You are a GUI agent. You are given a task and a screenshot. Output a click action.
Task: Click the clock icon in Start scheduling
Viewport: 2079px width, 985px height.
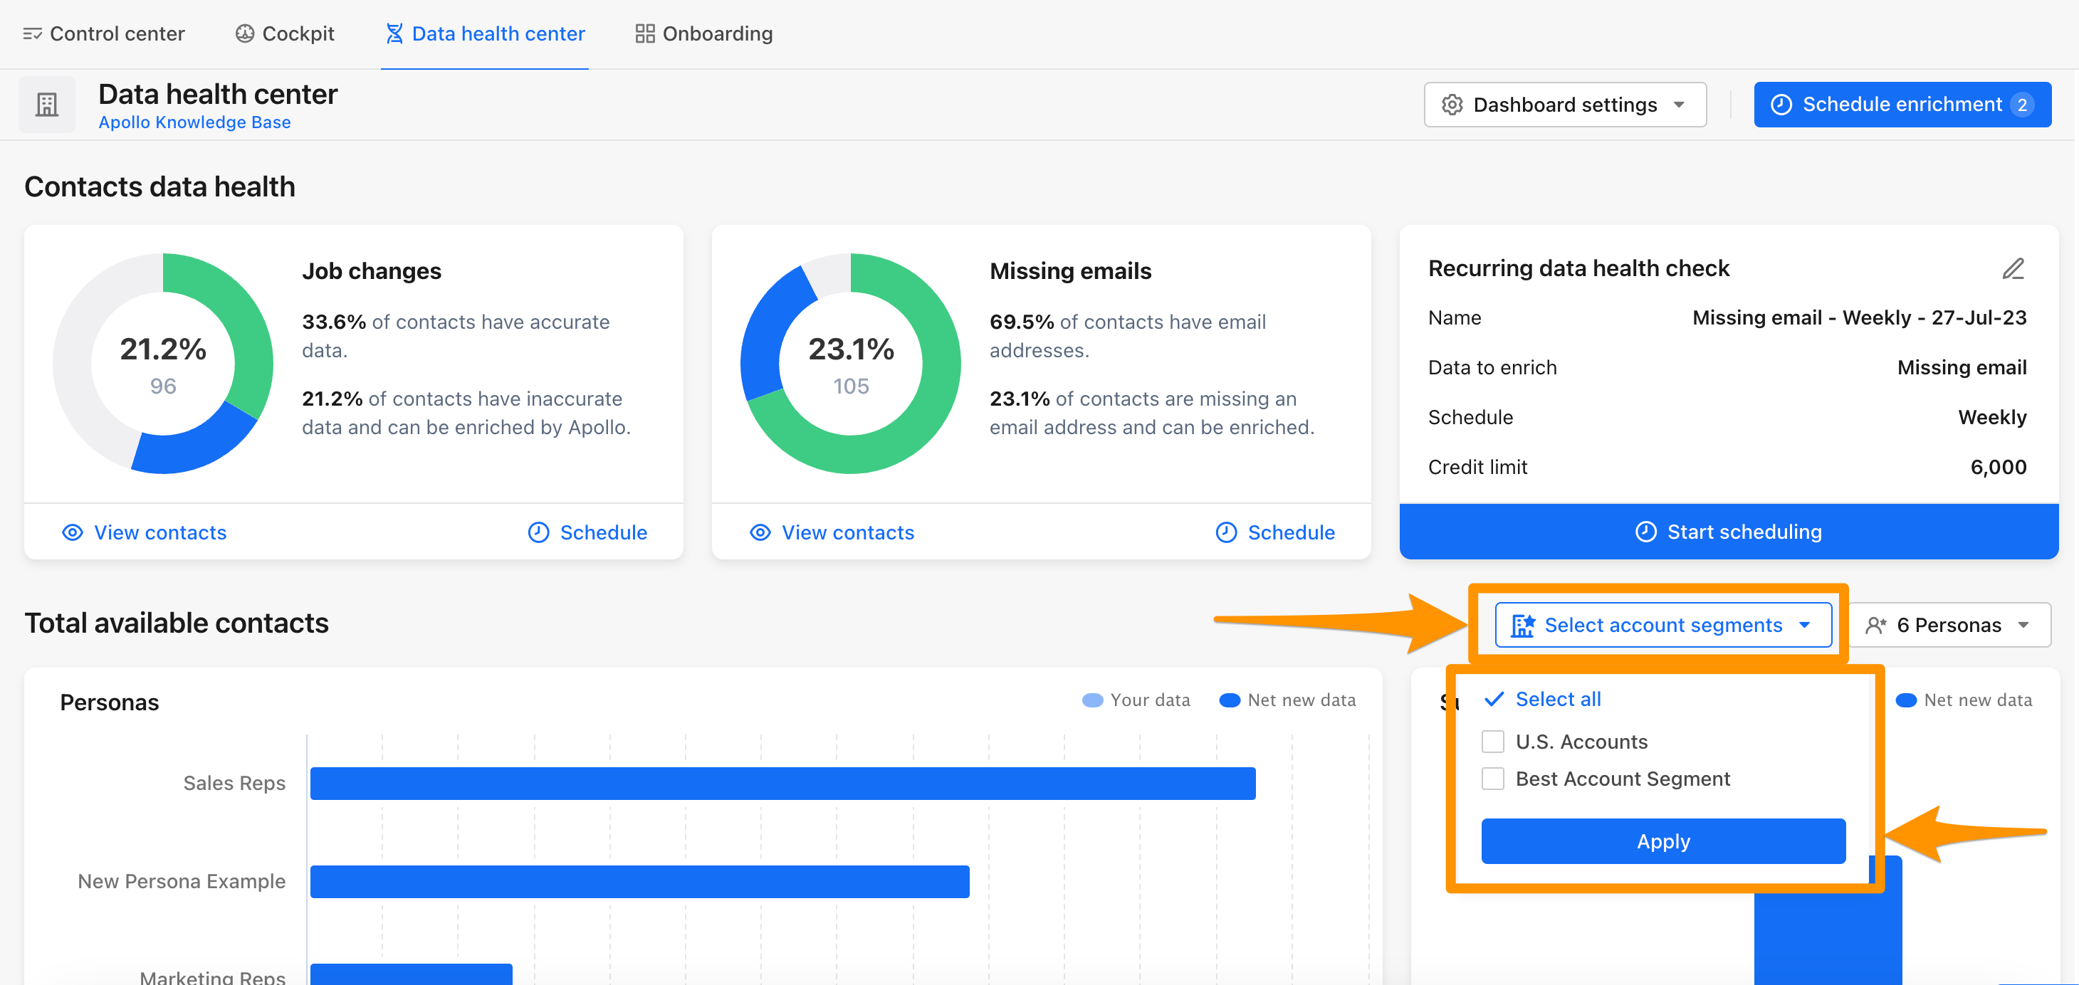tap(1645, 532)
